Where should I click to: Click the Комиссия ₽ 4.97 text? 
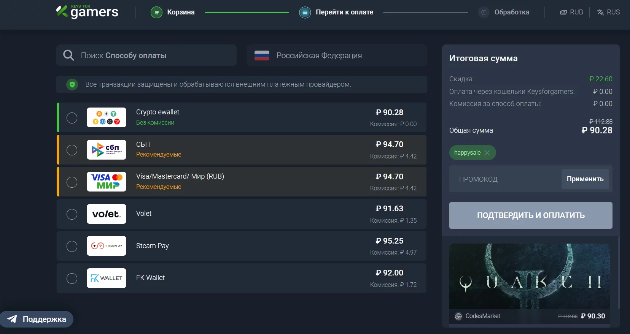click(x=393, y=253)
